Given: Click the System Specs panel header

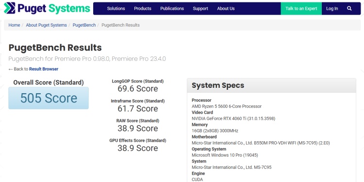Looking at the screenshot, I should [271, 85].
